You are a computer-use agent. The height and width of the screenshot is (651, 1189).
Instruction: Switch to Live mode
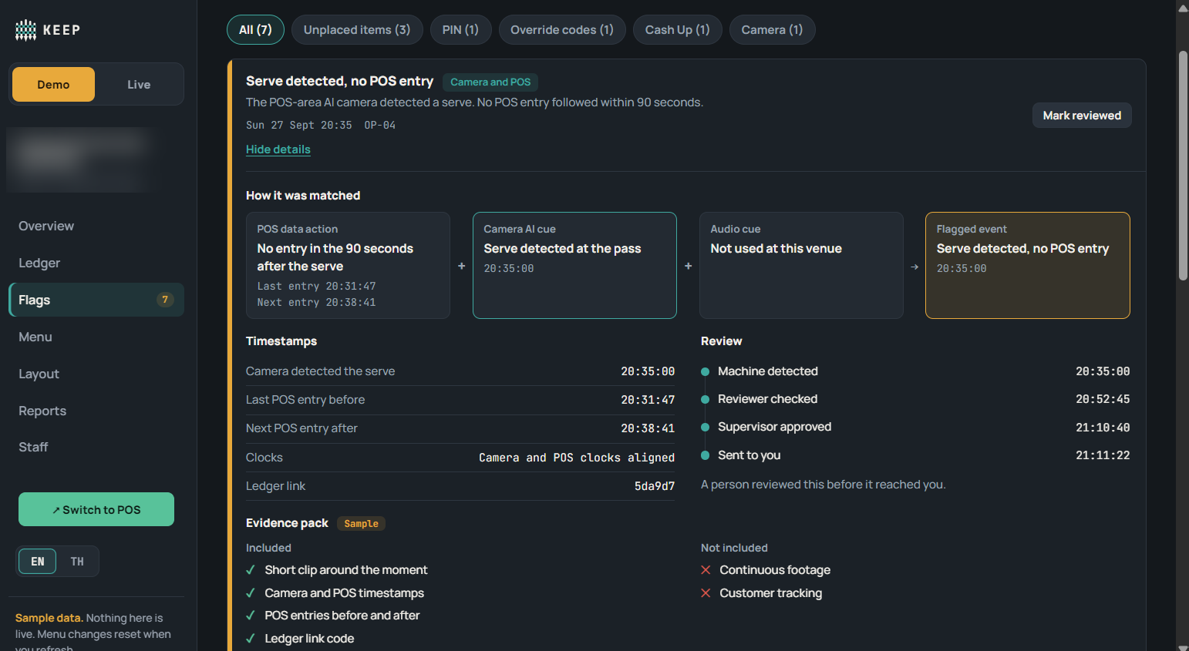pos(139,85)
